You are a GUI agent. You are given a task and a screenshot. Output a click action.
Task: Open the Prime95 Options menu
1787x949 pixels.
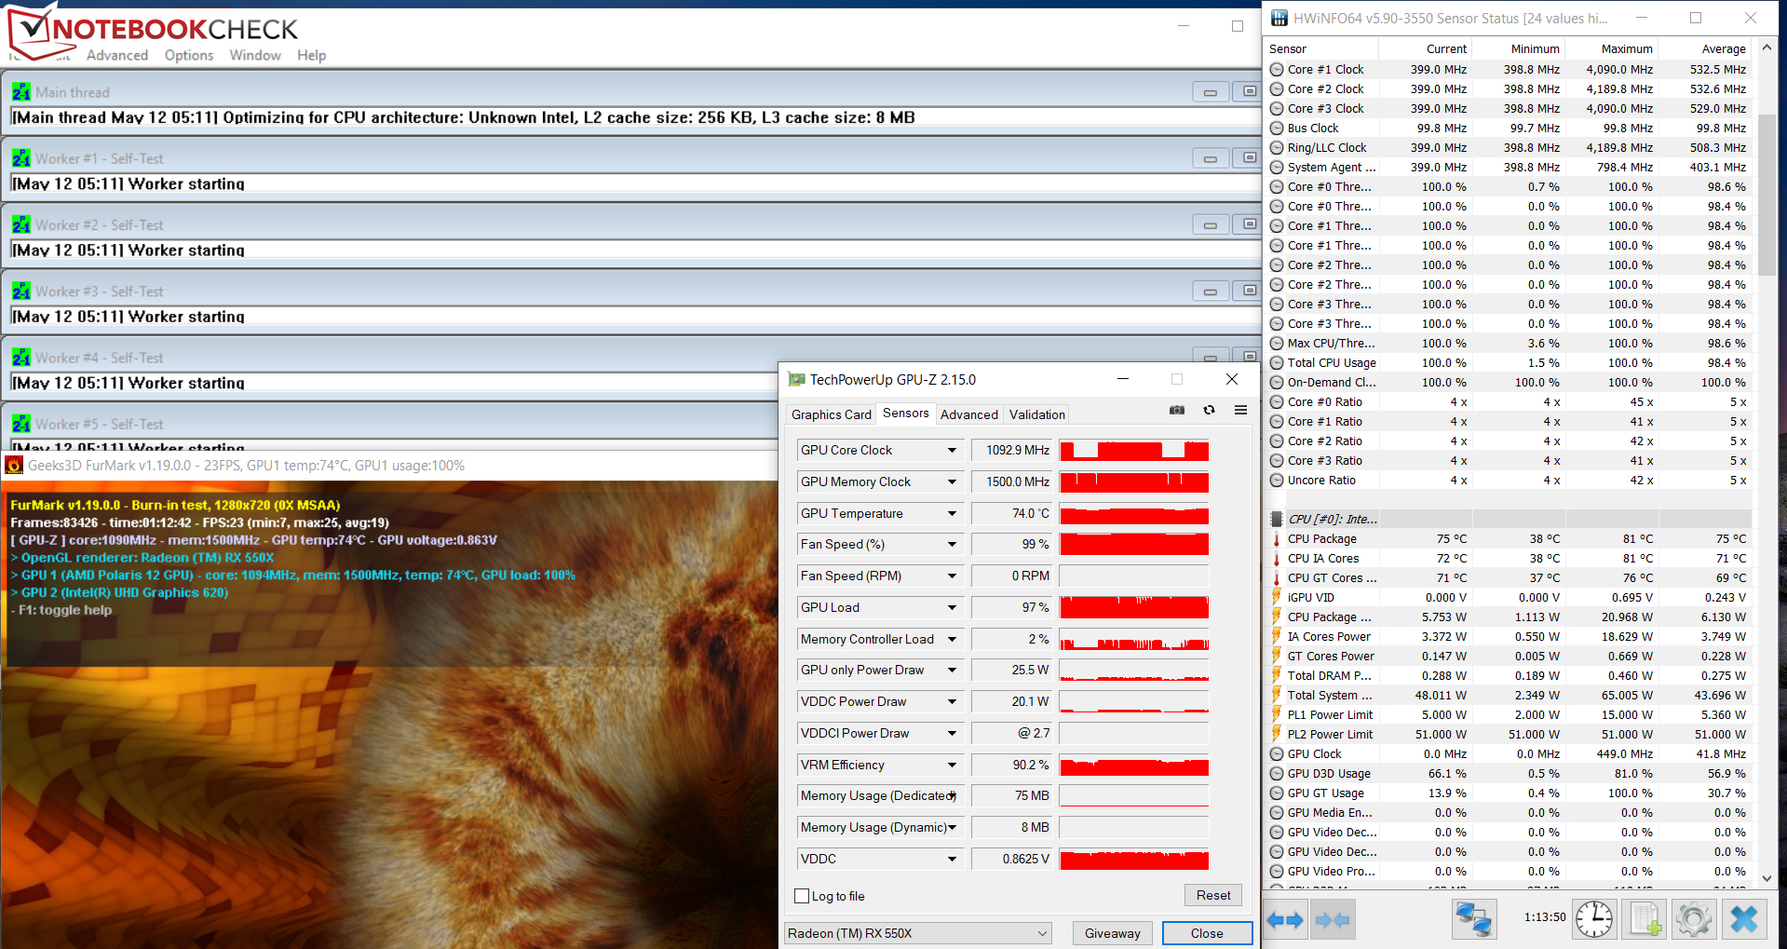click(x=189, y=56)
